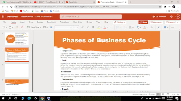Screen dimensions: 181x101
Task: Click the Numbering list icon
Action: (124, 27)
